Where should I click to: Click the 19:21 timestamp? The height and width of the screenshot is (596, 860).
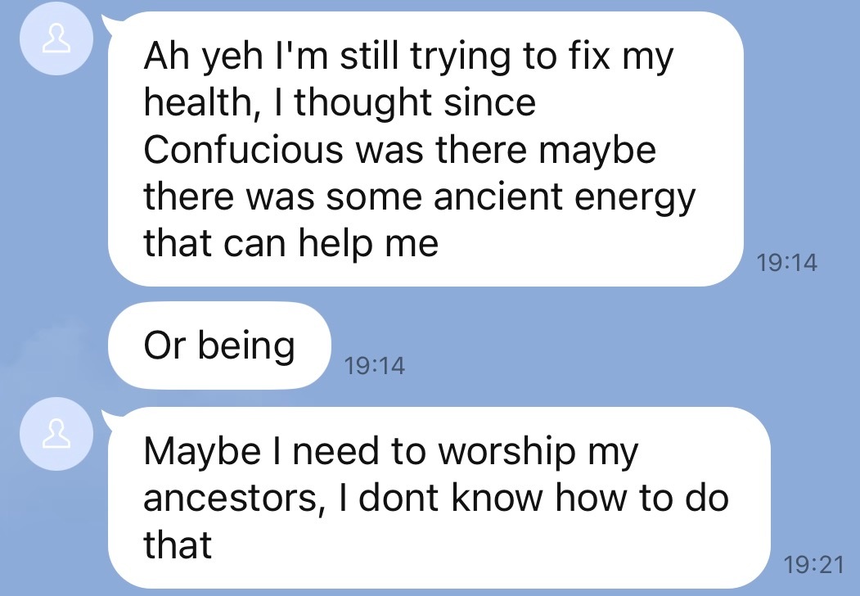(x=813, y=565)
